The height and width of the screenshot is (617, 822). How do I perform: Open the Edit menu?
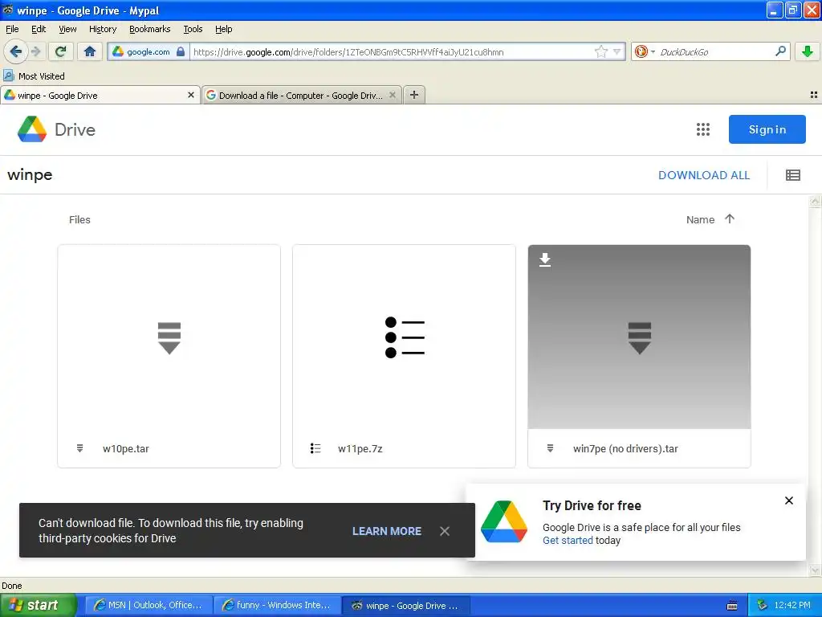tap(39, 29)
